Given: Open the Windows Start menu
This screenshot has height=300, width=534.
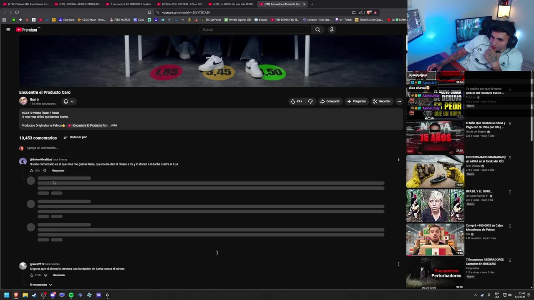Looking at the screenshot, I should [x=7, y=295].
